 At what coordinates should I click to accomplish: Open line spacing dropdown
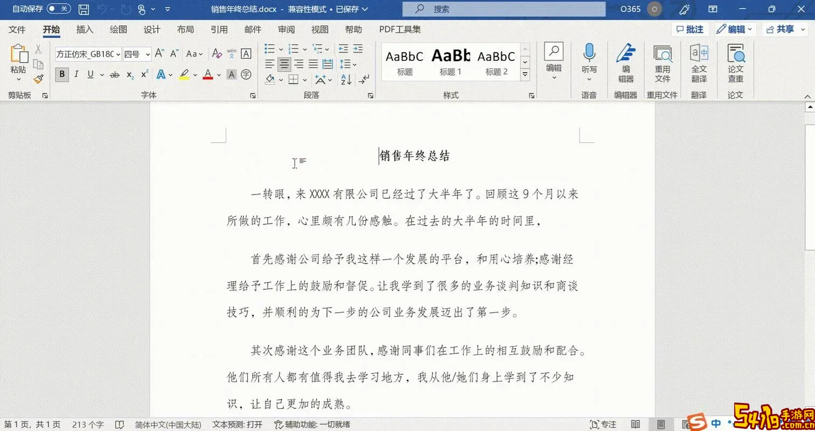click(x=349, y=64)
